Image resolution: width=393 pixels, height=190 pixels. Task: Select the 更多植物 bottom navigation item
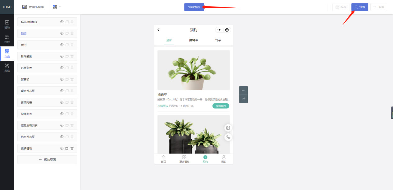184,159
